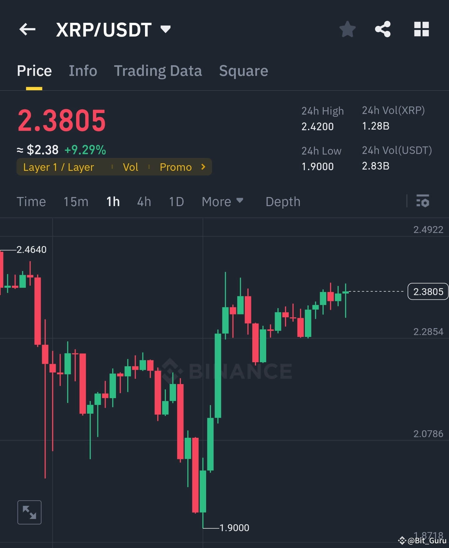The height and width of the screenshot is (548, 449).
Task: Select the Info tab
Action: coord(83,71)
